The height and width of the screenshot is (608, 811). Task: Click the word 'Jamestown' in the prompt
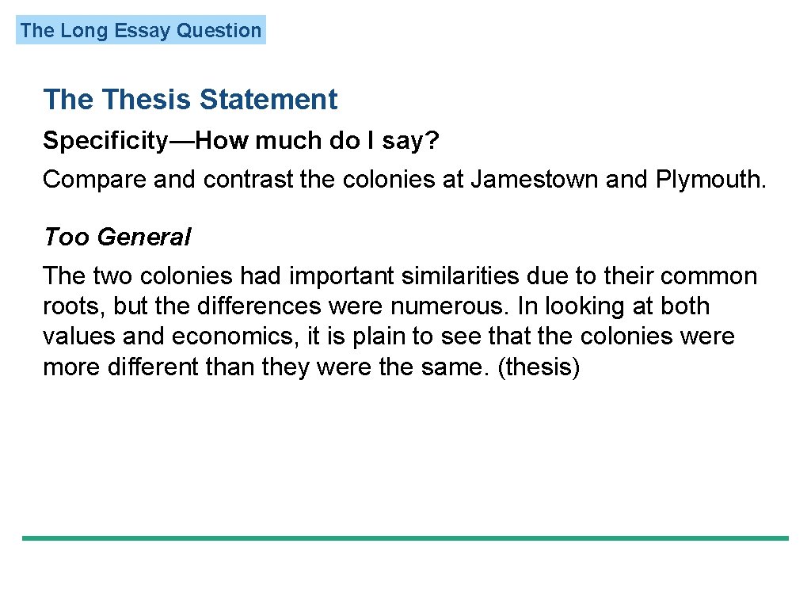tap(534, 180)
